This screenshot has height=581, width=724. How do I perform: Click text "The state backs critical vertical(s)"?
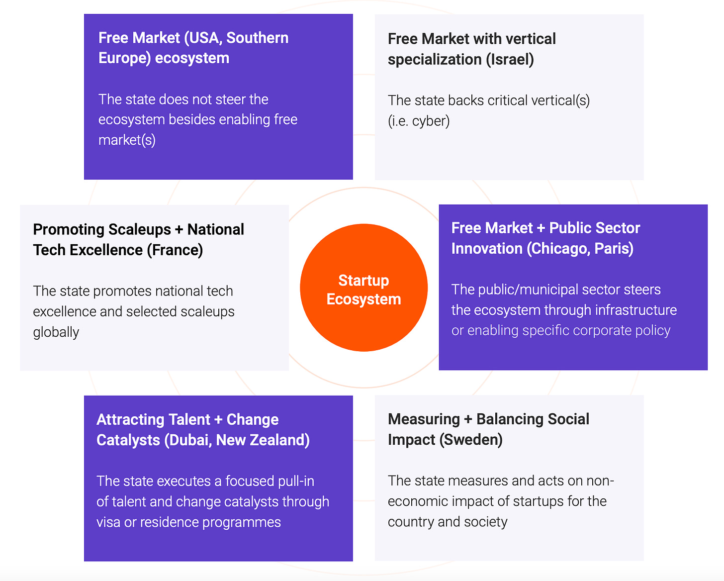489,100
